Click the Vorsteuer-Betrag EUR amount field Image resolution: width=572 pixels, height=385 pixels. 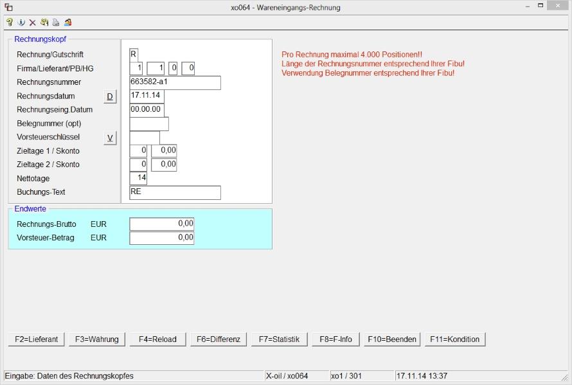(161, 238)
